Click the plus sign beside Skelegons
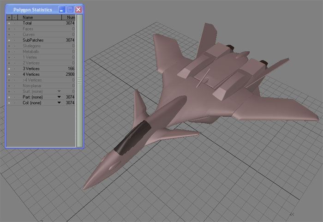 9,46
